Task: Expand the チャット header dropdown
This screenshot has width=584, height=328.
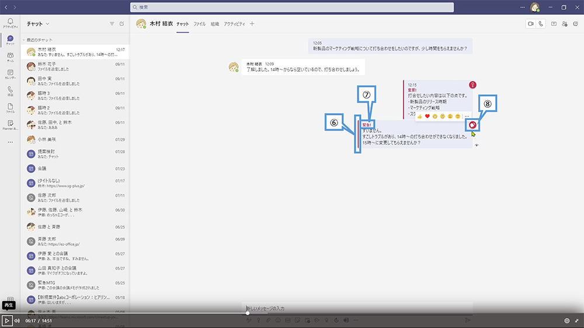Action: pyautogui.click(x=48, y=24)
